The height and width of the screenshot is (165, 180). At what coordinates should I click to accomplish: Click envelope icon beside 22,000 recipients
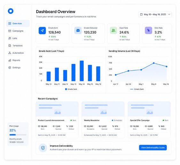[85, 126]
